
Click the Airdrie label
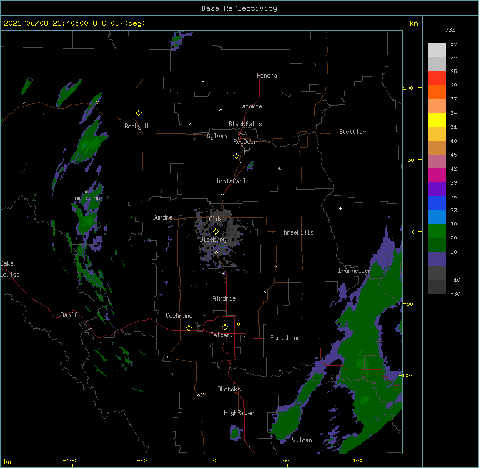coord(224,298)
